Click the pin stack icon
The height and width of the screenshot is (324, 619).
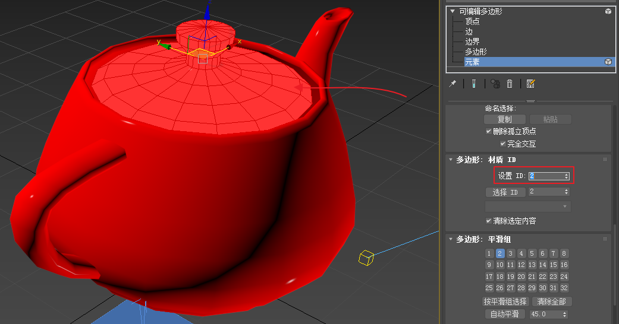coord(453,84)
